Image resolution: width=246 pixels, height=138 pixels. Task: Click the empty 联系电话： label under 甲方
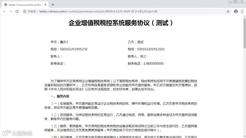(x=58, y=64)
